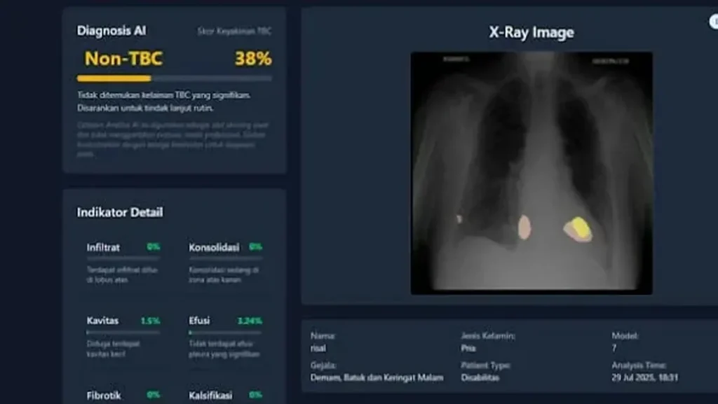This screenshot has width=718, height=404.
Task: Select the Infiltrat indicator label
Action: (x=103, y=247)
